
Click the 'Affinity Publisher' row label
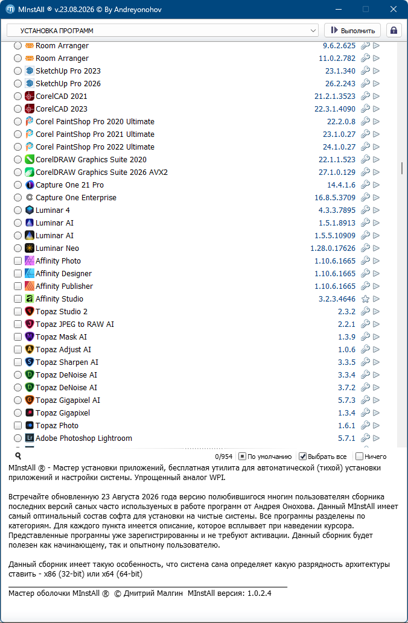point(64,286)
